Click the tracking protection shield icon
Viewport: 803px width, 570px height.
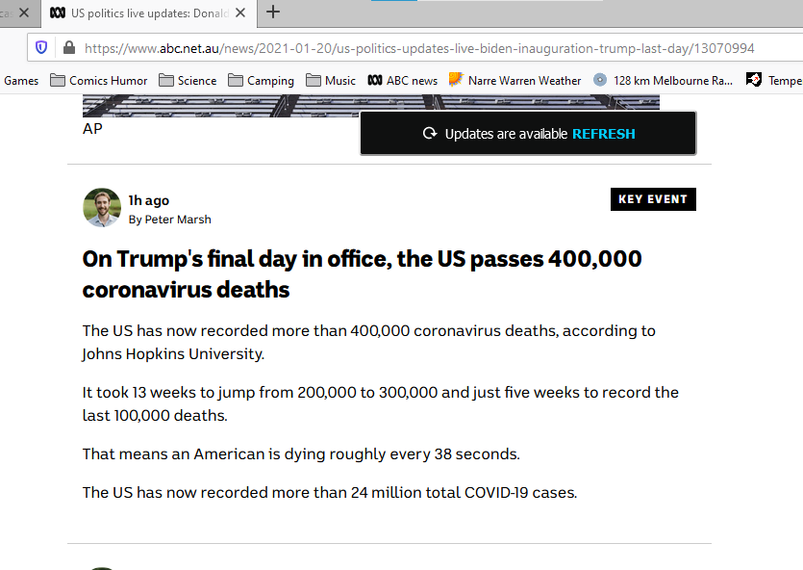pyautogui.click(x=41, y=48)
